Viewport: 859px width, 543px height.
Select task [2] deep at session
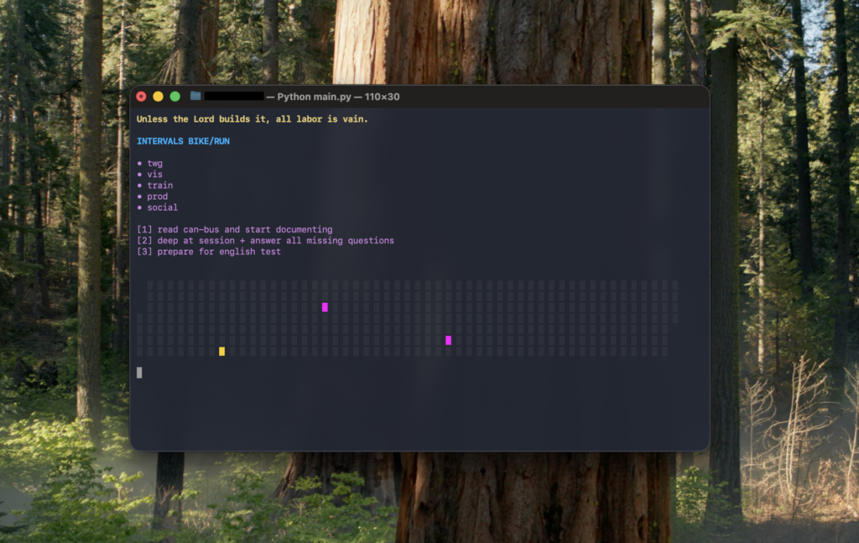265,240
